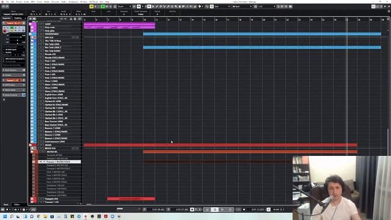The image size is (391, 220).
Task: Open Windows Start menu
Action: click(x=5, y=216)
